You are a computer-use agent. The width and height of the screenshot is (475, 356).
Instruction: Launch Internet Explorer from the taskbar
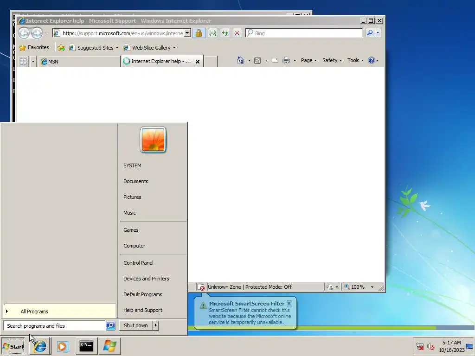tap(40, 346)
